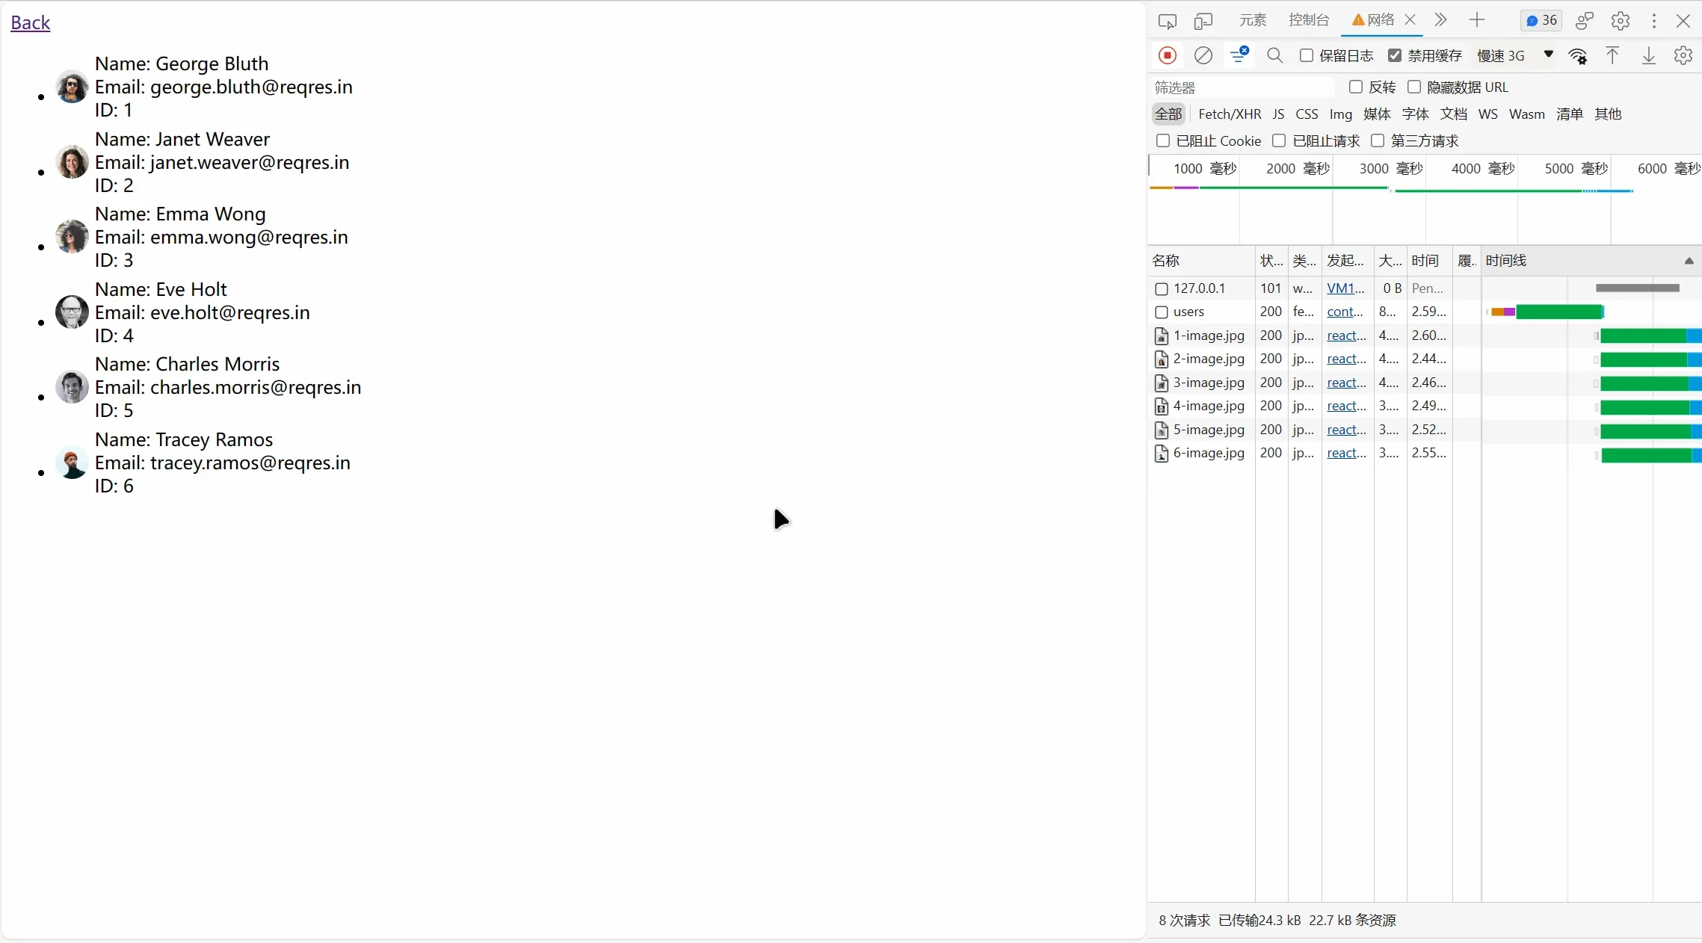Image resolution: width=1702 pixels, height=943 pixels.
Task: Open network conditions Wi-Fi gear icon
Action: coord(1578,56)
